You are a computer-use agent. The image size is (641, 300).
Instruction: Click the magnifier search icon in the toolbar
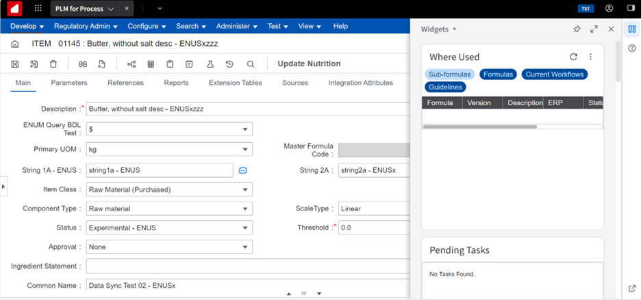tap(251, 64)
